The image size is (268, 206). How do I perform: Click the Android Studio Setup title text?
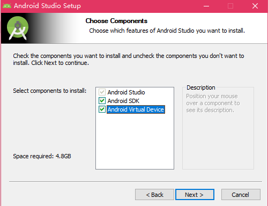click(x=47, y=6)
